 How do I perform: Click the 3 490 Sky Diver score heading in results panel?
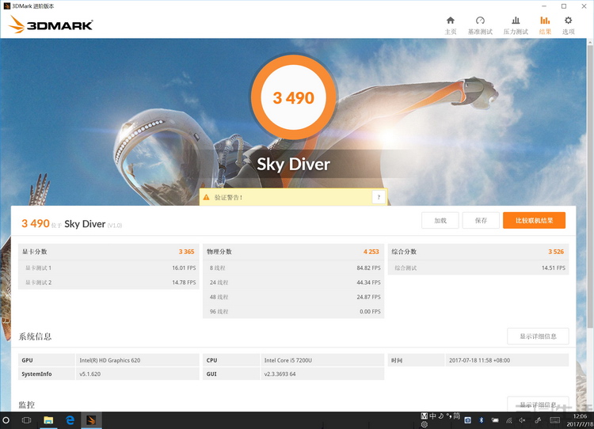click(71, 224)
